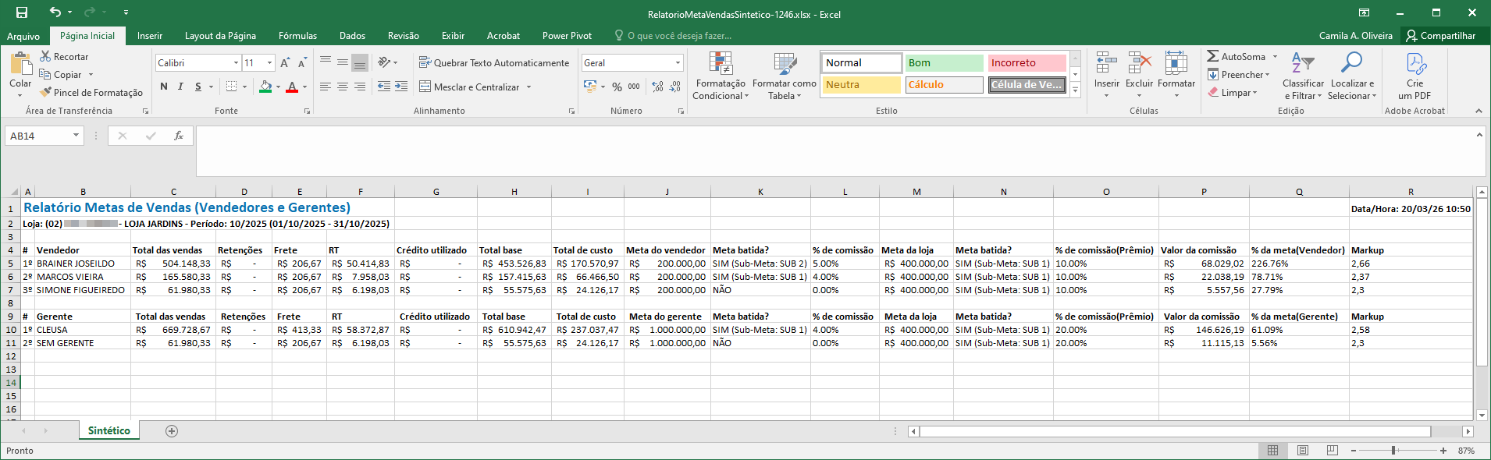Add a new sheet with plus button
This screenshot has width=1491, height=460.
[172, 431]
